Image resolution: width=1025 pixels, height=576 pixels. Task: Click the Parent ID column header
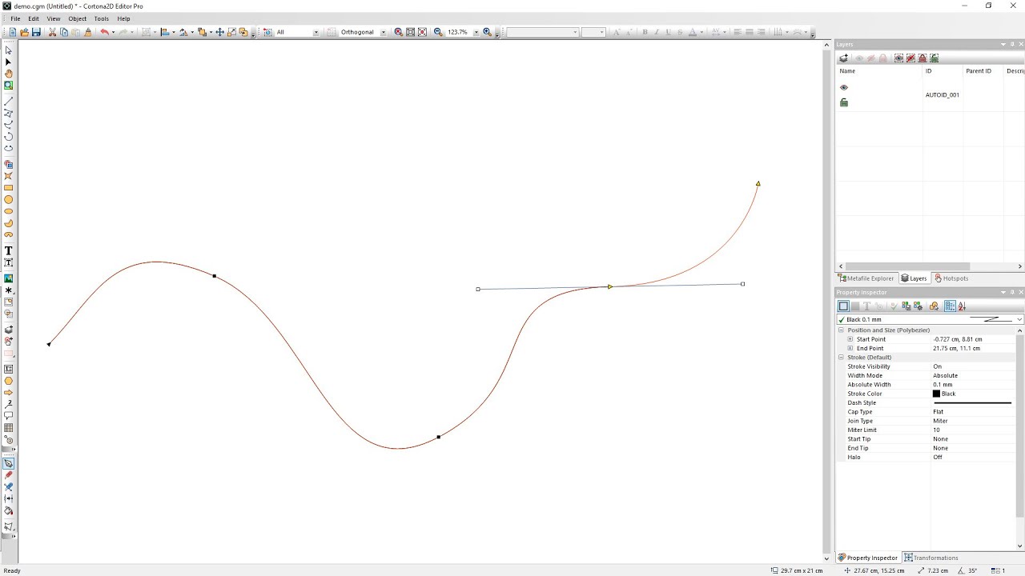983,71
